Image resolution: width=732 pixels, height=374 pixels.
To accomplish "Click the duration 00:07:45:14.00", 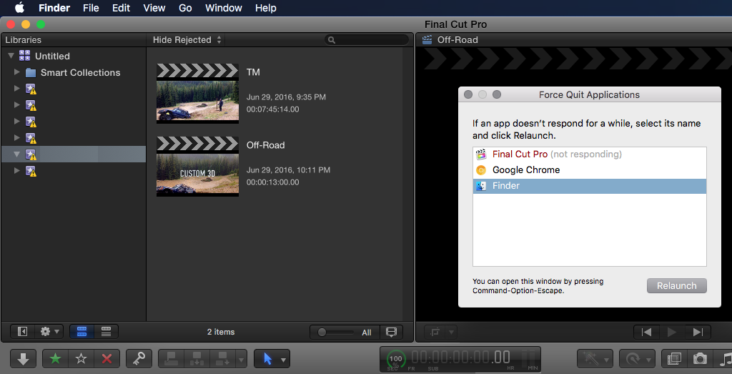I will pos(272,109).
